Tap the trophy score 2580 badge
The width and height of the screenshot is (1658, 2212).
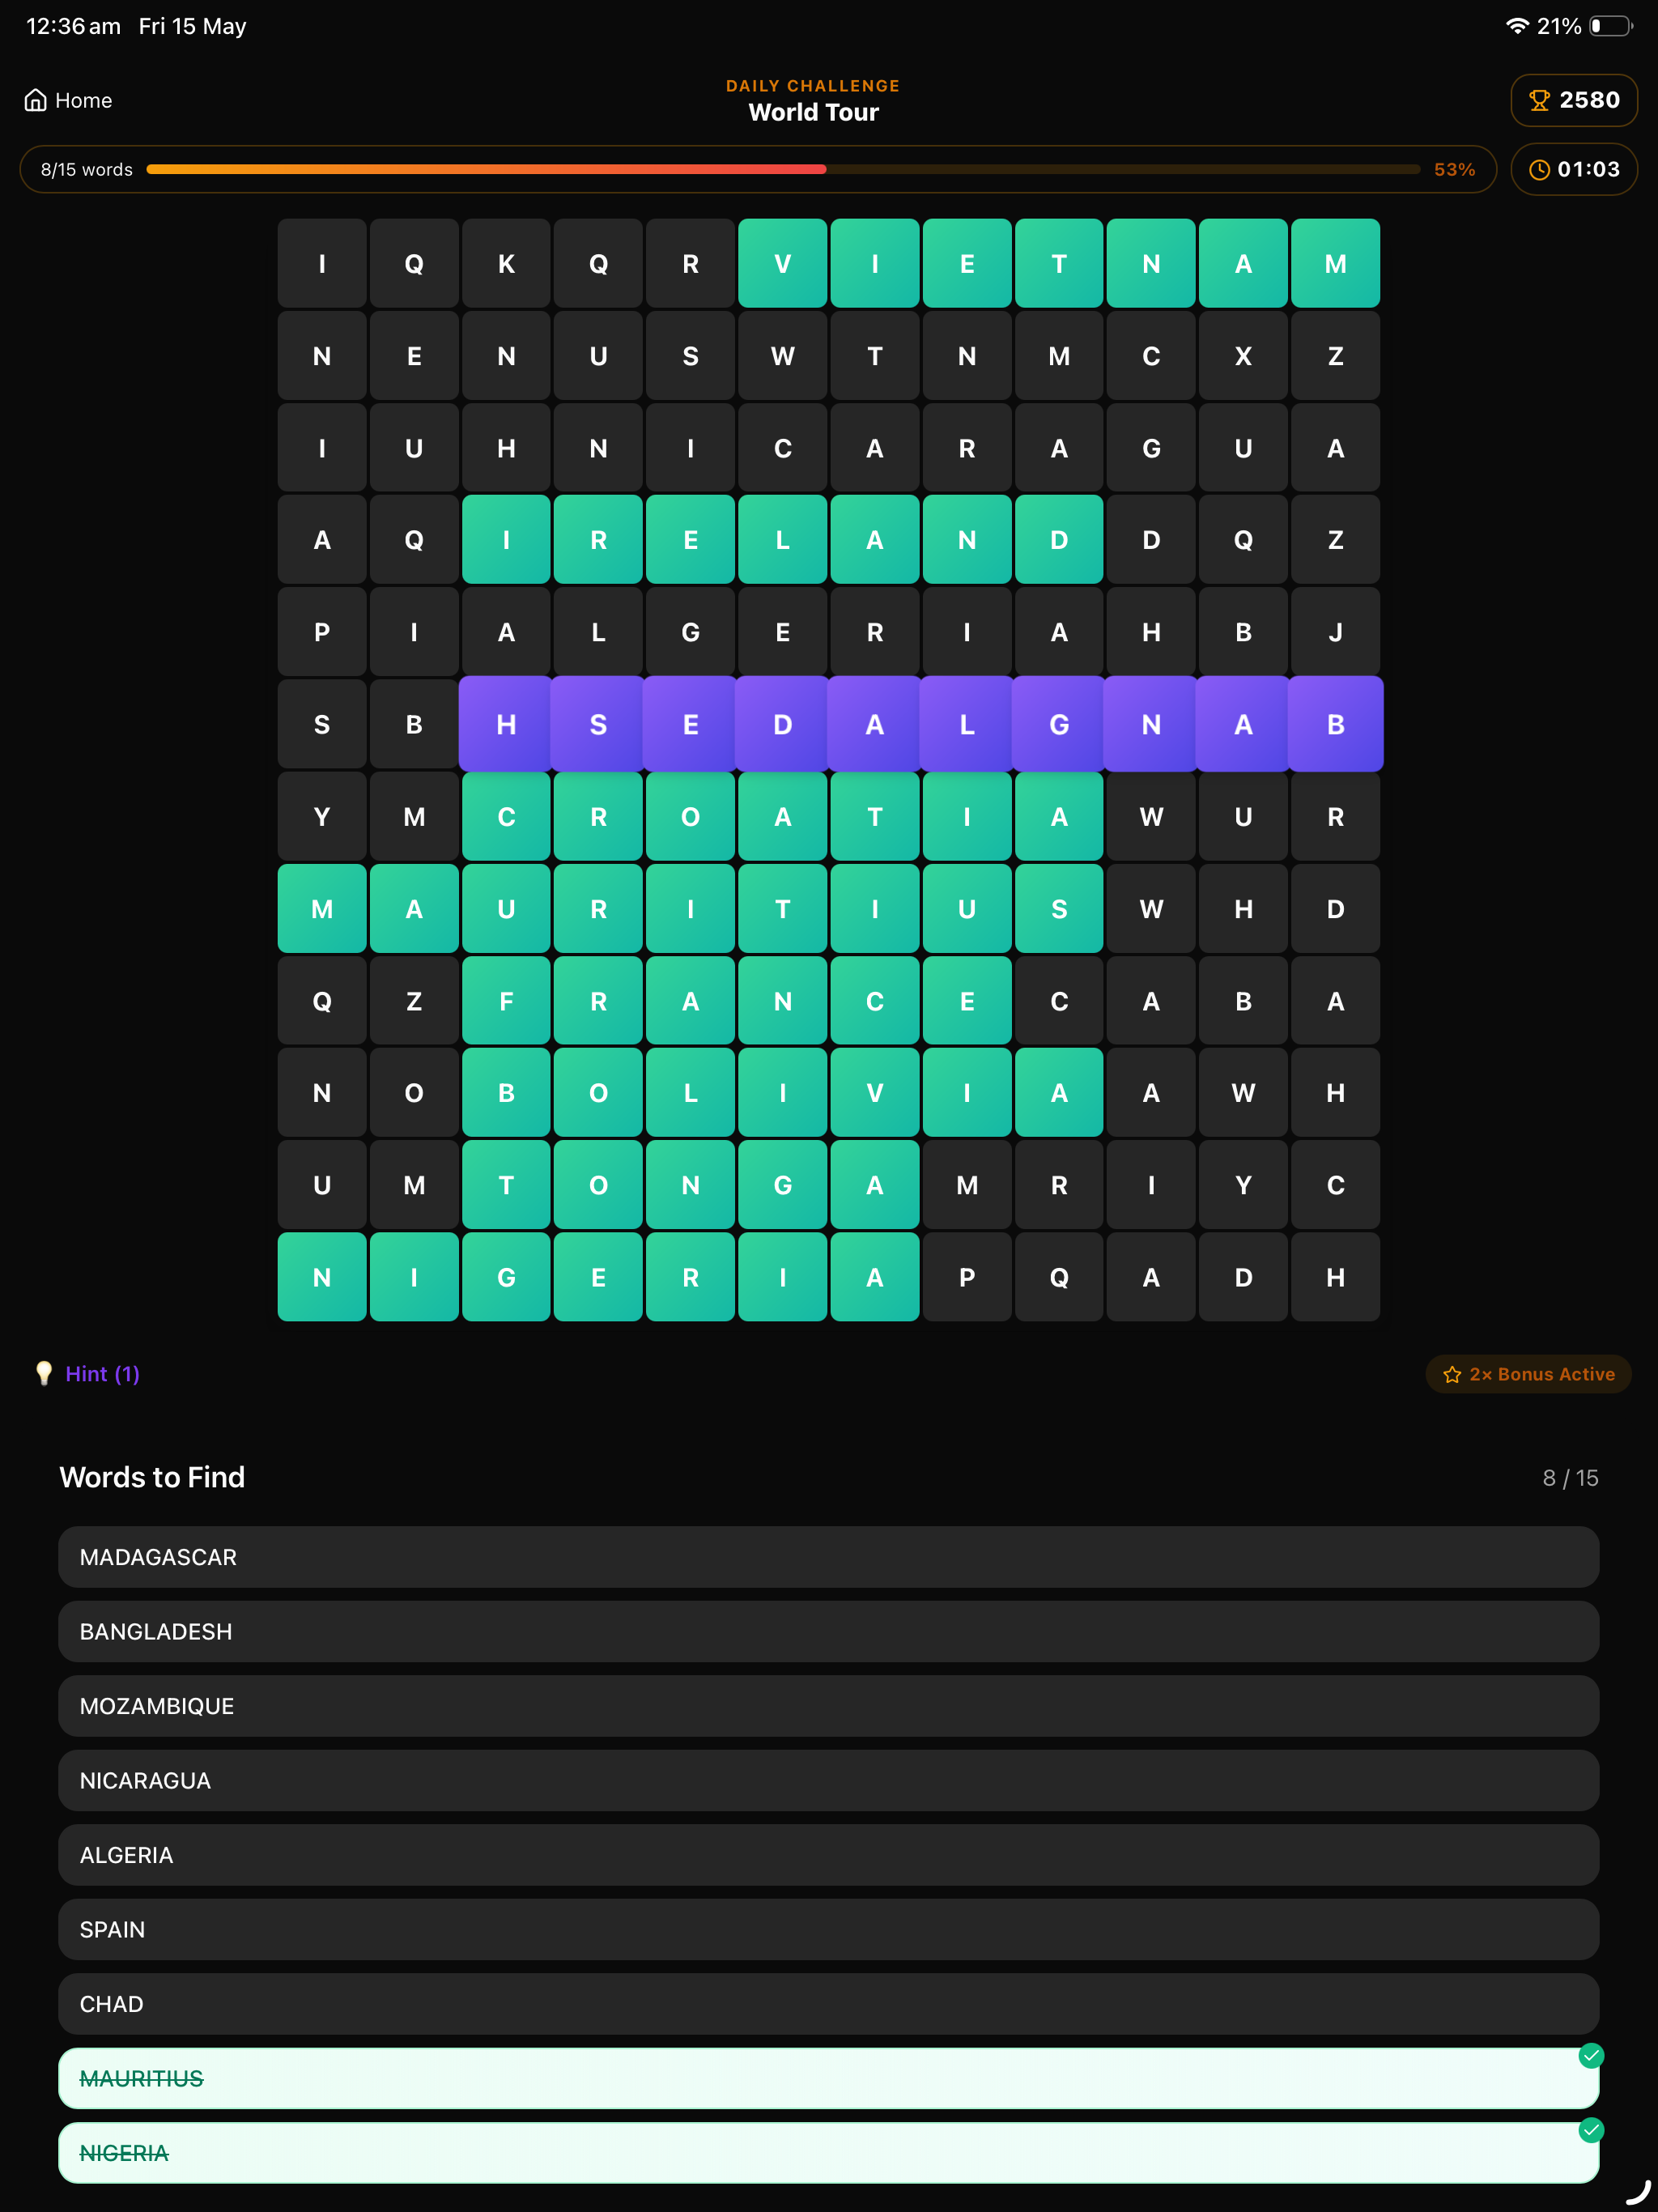click(1573, 100)
